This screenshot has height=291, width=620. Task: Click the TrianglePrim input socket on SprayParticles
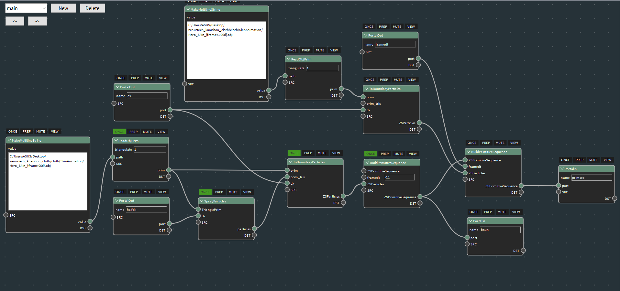[198, 210]
